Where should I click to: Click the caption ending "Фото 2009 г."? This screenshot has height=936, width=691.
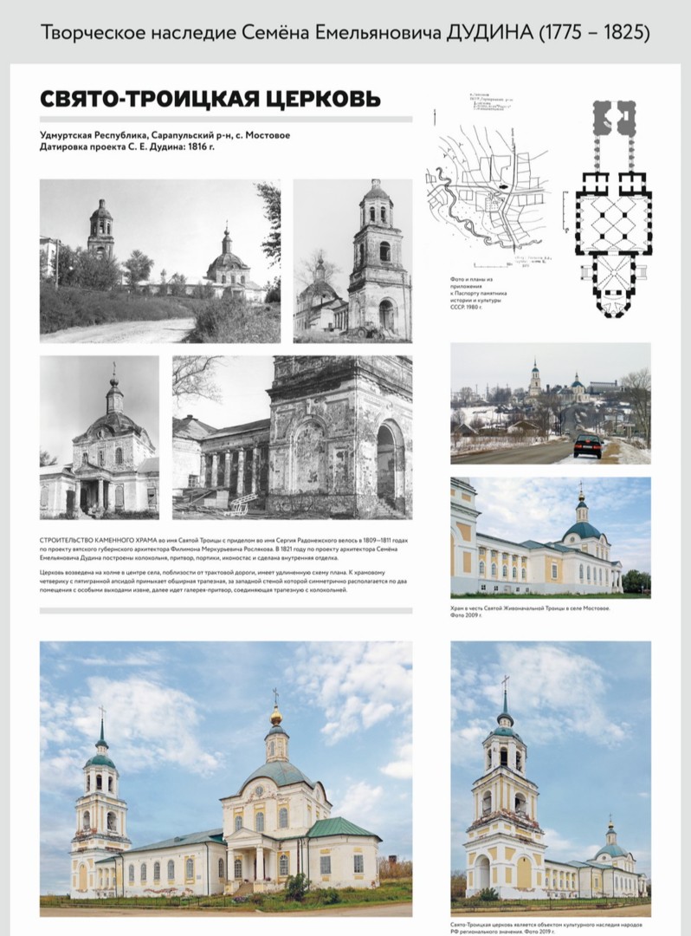click(529, 612)
